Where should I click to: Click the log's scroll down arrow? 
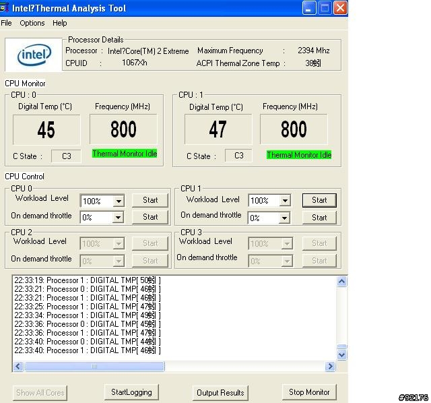click(341, 354)
